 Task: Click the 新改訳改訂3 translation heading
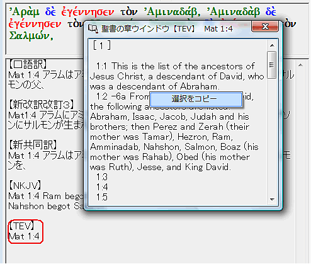(42, 104)
